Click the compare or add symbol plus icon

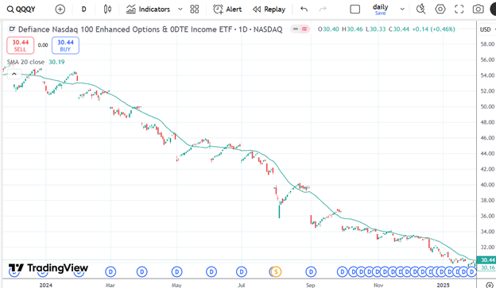pyautogui.click(x=60, y=10)
